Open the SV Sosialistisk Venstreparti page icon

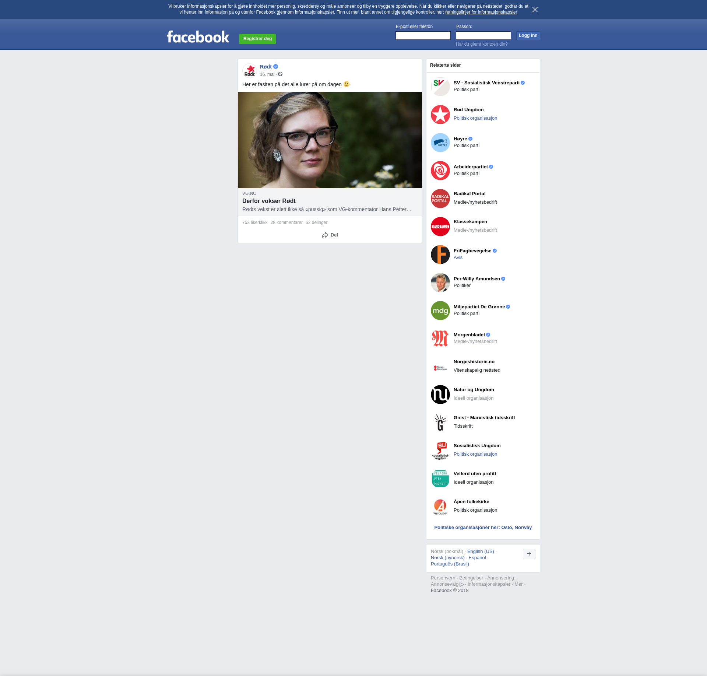[440, 87]
